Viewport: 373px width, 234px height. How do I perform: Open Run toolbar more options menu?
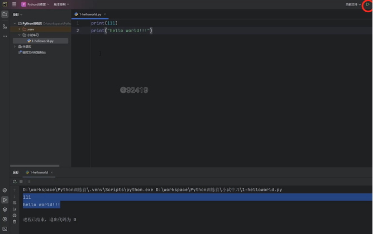point(29,182)
